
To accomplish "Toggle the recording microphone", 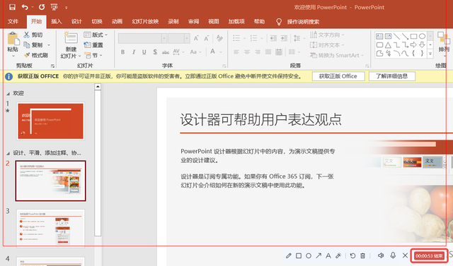I will (x=393, y=255).
